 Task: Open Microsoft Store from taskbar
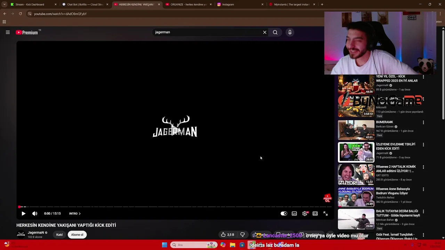[242, 245]
